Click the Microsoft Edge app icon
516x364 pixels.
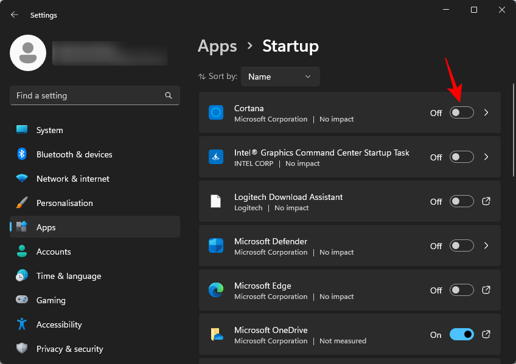pos(216,290)
